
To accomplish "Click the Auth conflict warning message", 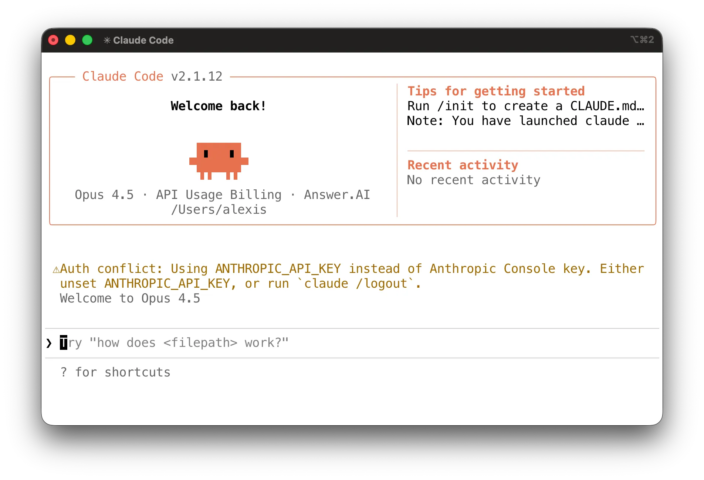I will click(x=348, y=276).
